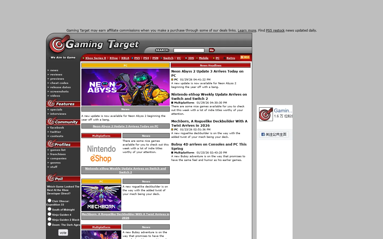This screenshot has height=239, width=383.
Task: Click the Facebook follow page button
Action: tap(274, 134)
